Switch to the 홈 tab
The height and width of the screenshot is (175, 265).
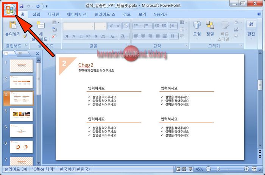coord(22,14)
